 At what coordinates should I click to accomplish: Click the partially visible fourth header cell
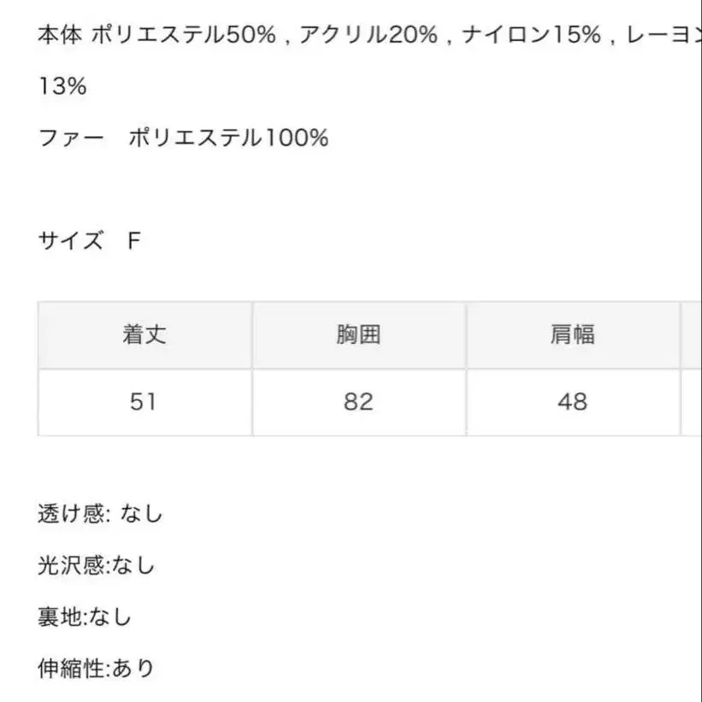tap(691, 335)
